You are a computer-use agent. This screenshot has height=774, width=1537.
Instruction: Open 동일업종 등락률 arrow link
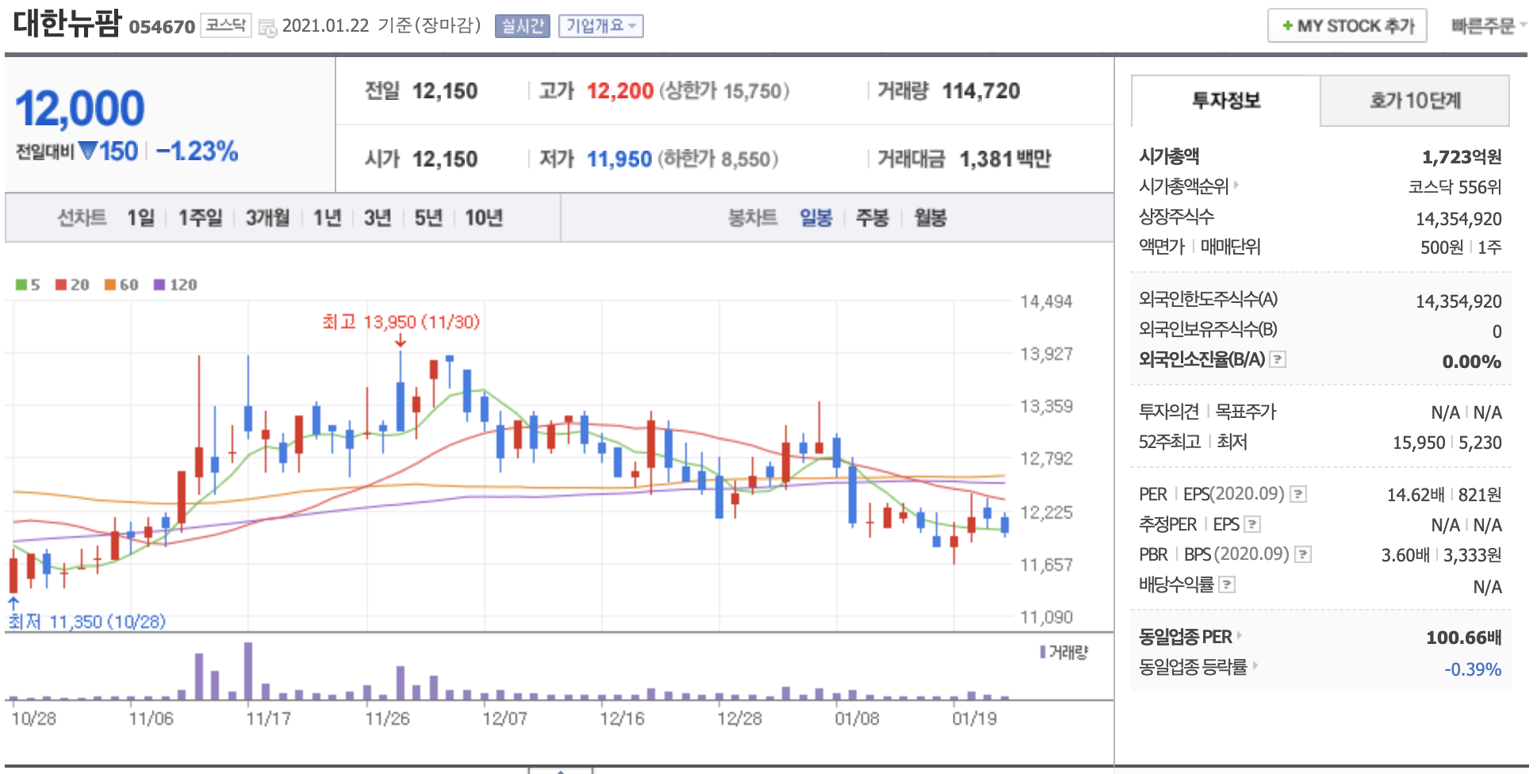pos(1255,665)
